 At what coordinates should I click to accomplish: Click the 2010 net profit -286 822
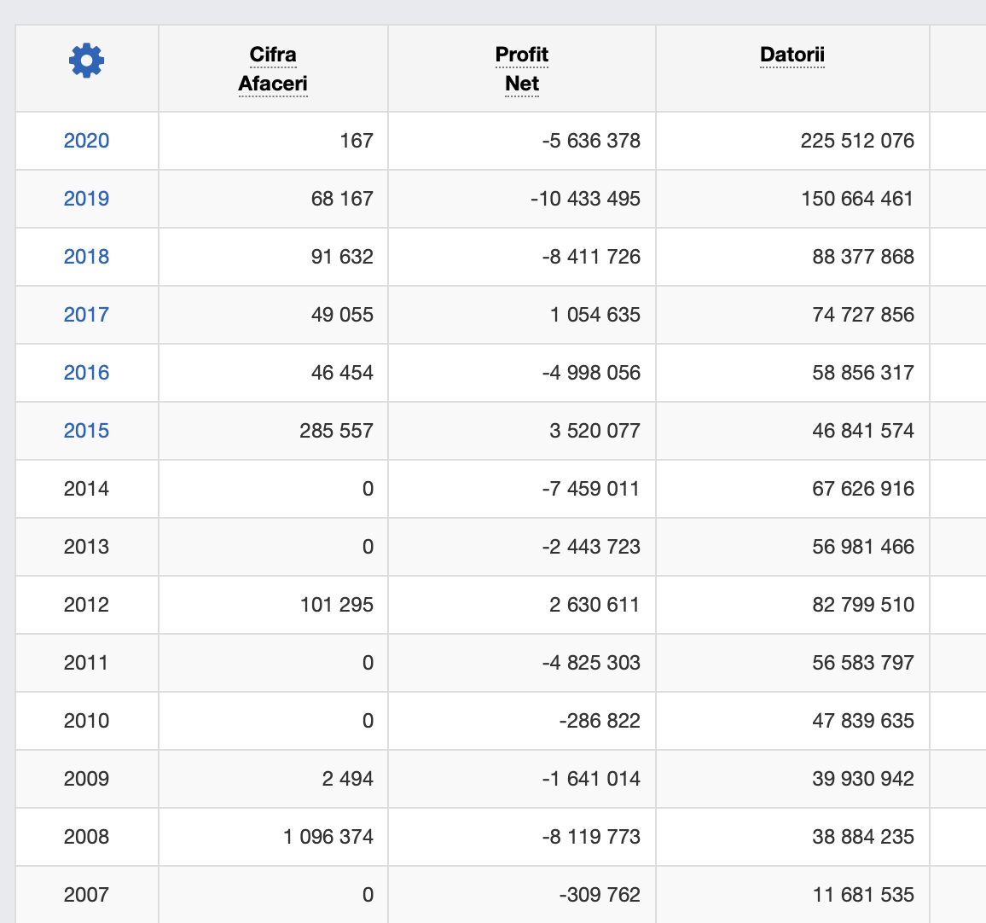pyautogui.click(x=600, y=721)
